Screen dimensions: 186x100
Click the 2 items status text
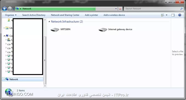pos(21,90)
